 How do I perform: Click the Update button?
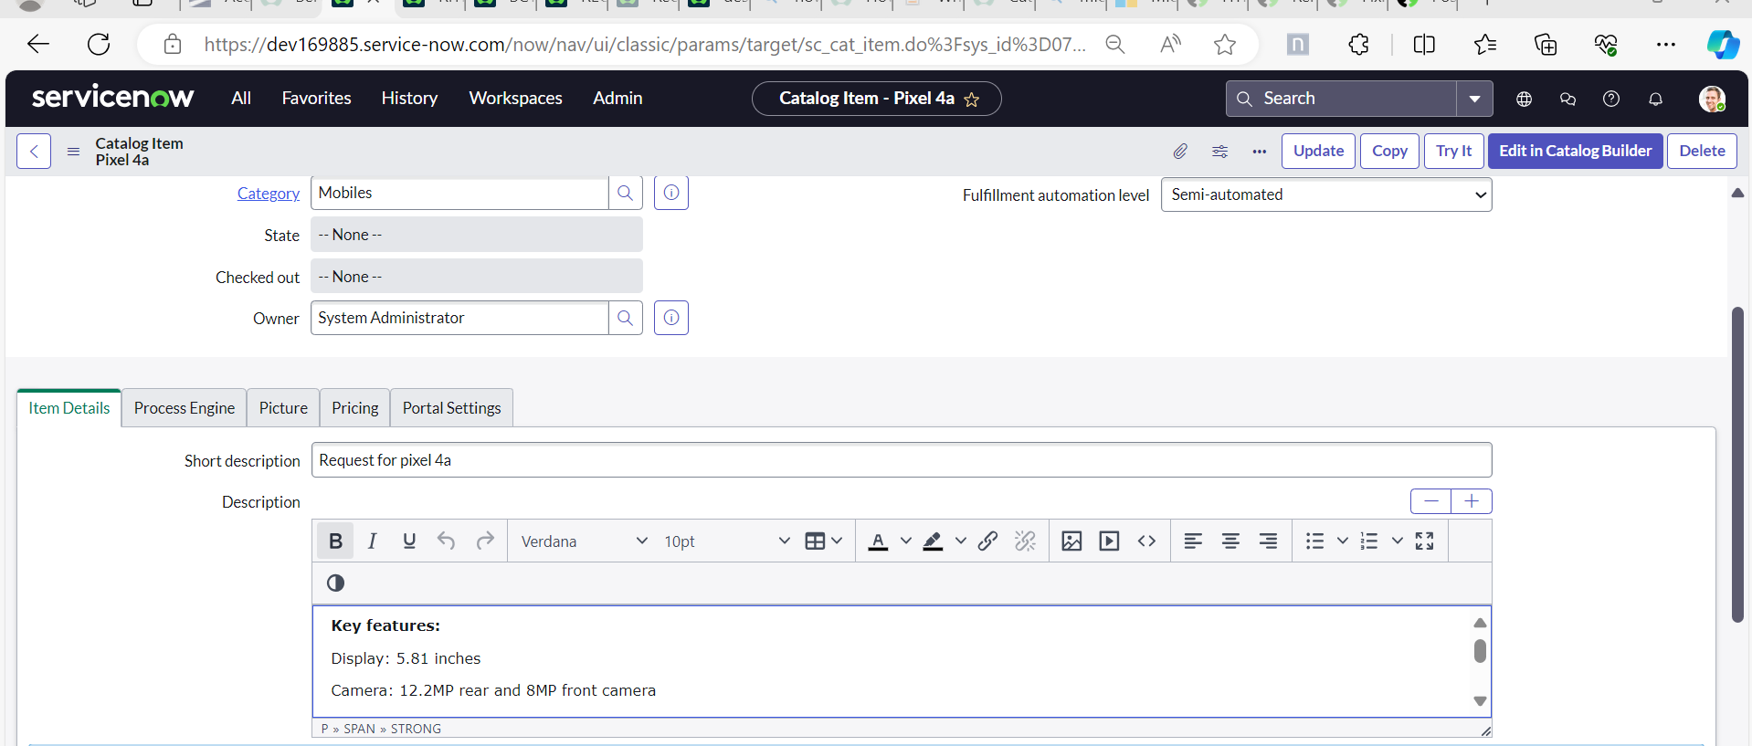pyautogui.click(x=1317, y=152)
